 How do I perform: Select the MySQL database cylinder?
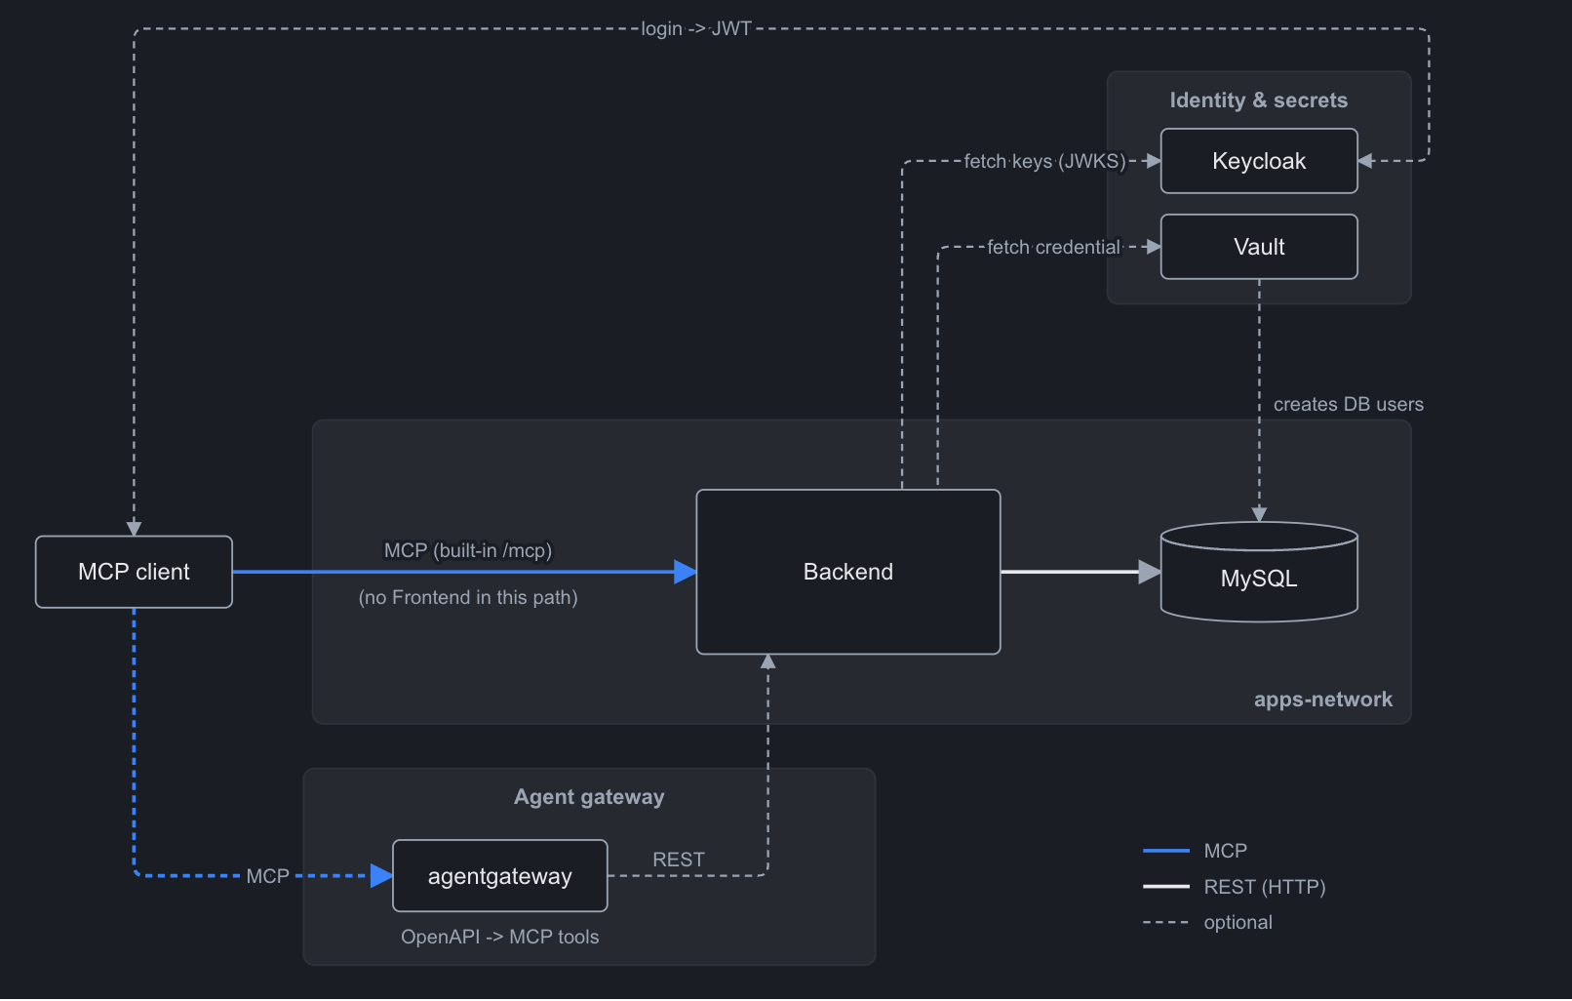tap(1259, 572)
